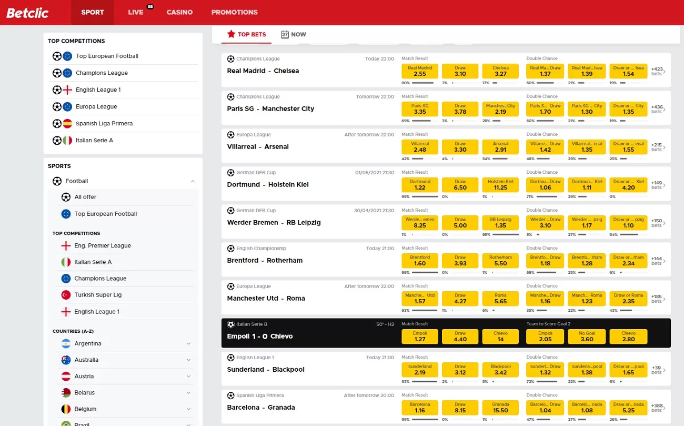Click the Argentina flag icon
Image resolution: width=684 pixels, height=426 pixels.
click(x=66, y=343)
